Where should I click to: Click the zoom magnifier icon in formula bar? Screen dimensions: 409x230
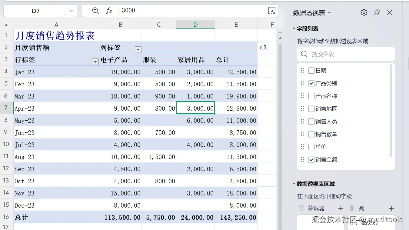tap(95, 11)
